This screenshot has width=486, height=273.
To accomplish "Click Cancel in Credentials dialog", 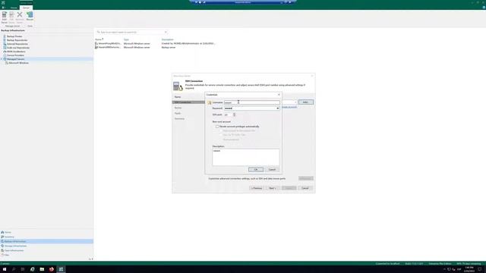I will point(272,169).
